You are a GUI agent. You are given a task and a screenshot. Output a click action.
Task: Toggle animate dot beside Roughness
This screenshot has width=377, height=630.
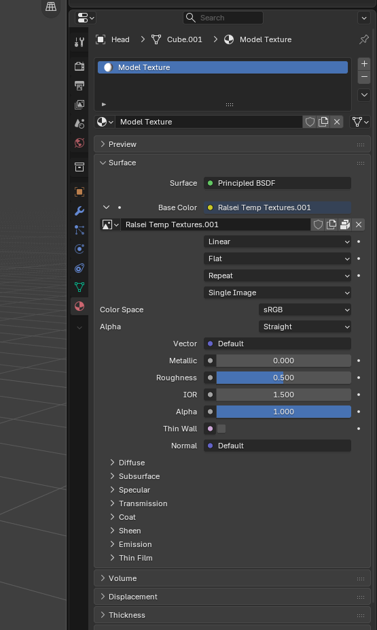point(359,378)
